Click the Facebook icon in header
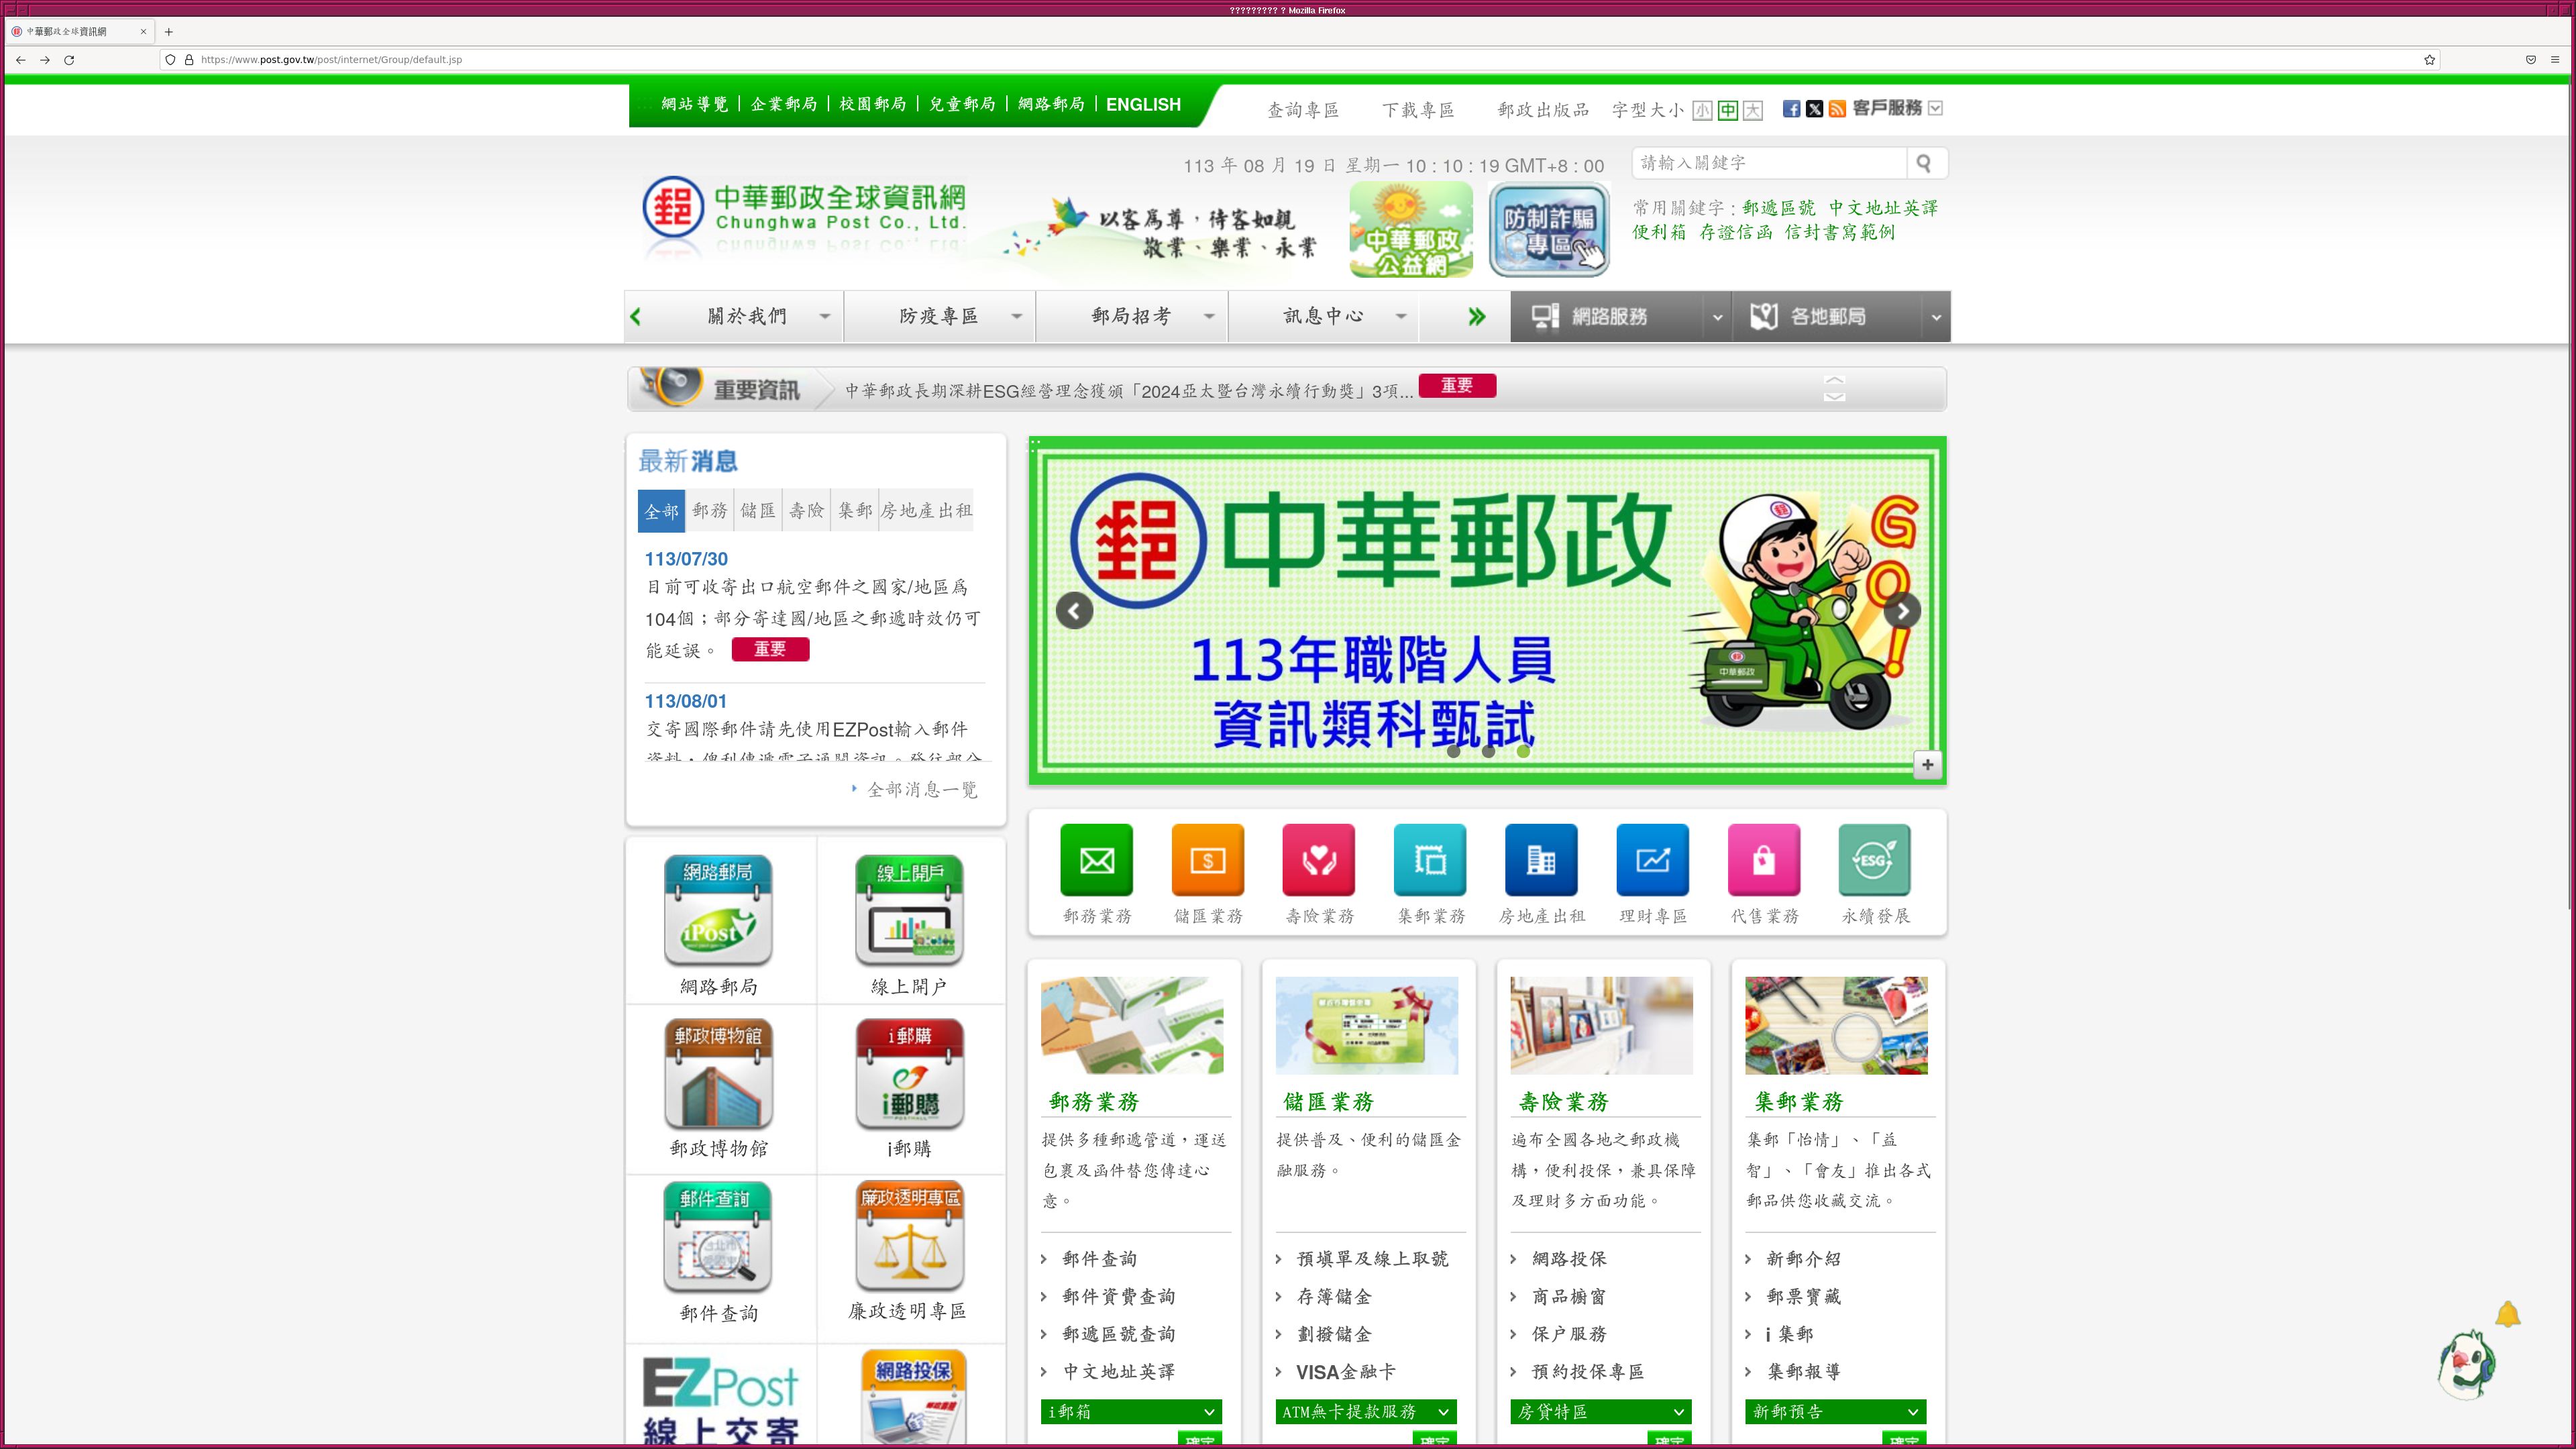Image resolution: width=2576 pixels, height=1449 pixels. (x=1791, y=109)
